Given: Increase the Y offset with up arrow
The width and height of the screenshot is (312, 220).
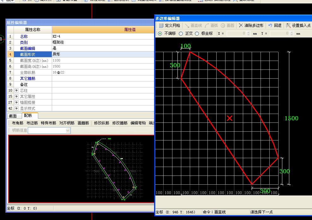Looking at the screenshot, I should click(x=291, y=33).
